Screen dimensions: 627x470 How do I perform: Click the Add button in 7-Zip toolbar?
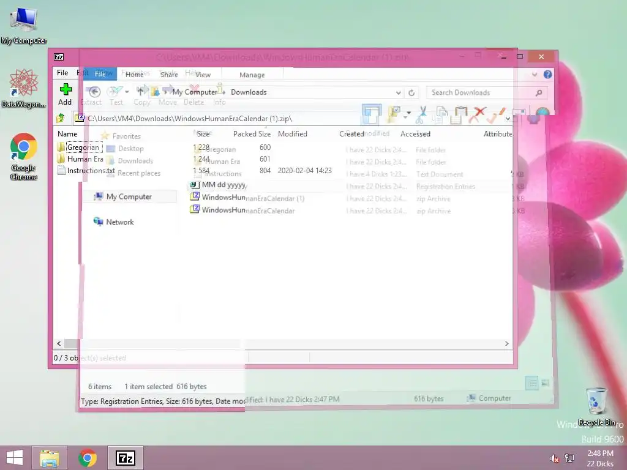[x=65, y=94]
